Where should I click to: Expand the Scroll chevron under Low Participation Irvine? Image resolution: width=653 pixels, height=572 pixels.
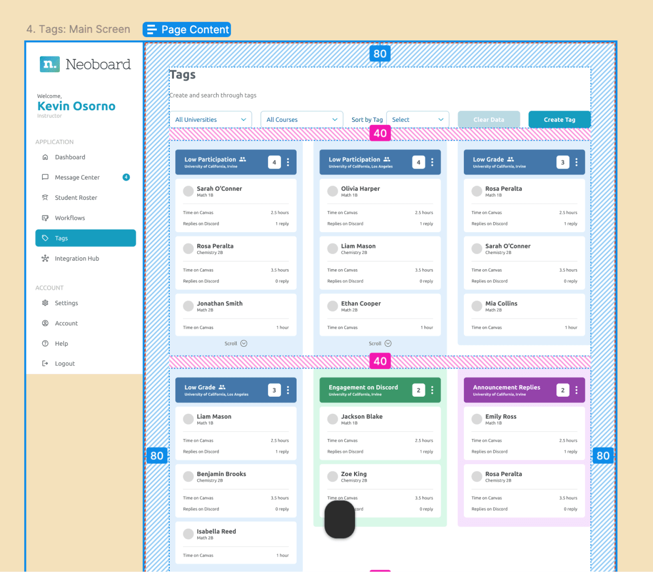click(x=244, y=343)
